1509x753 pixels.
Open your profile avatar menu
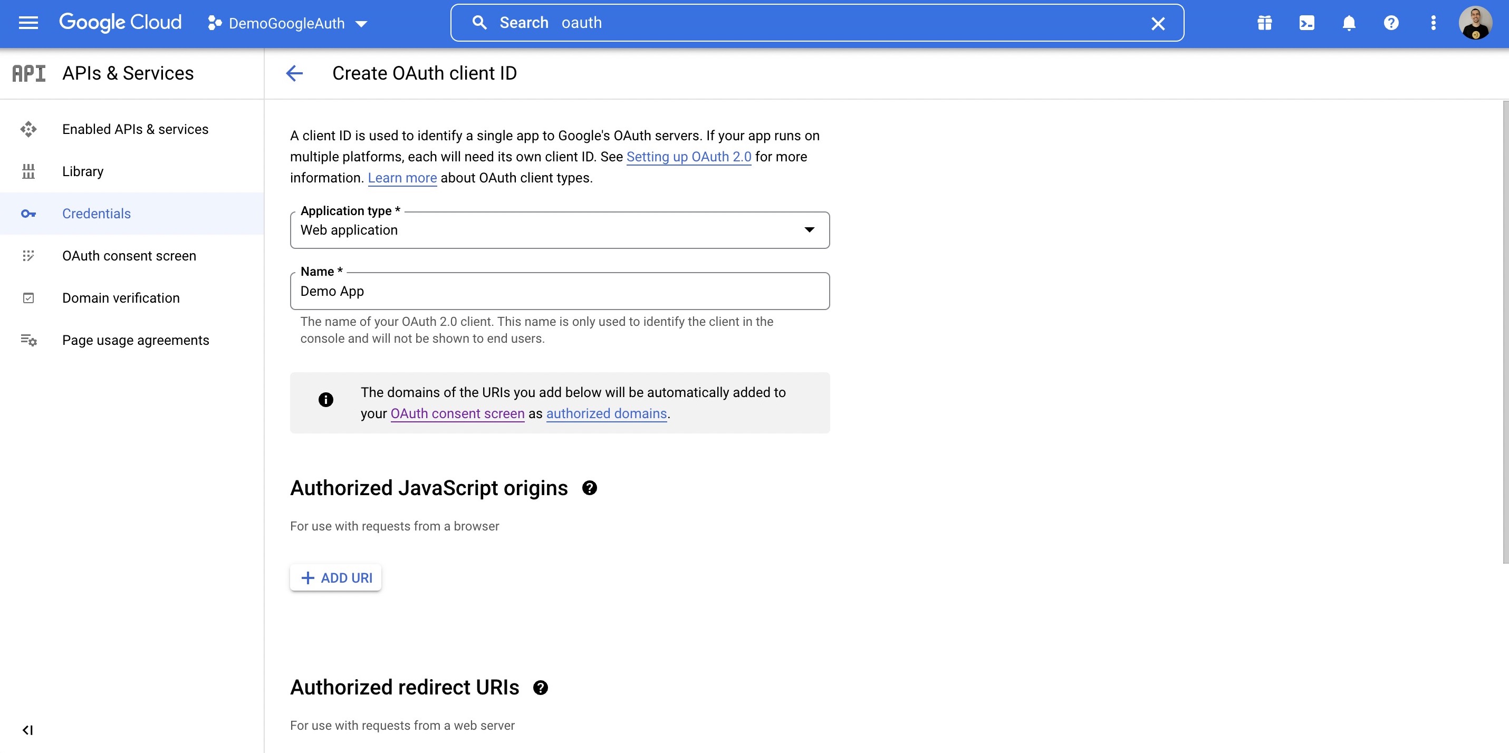click(1477, 23)
